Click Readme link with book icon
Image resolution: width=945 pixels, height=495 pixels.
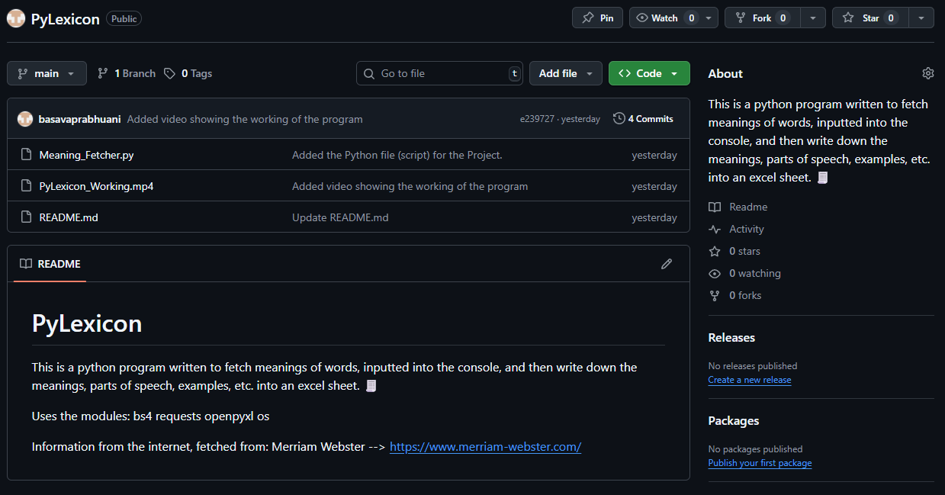coord(747,207)
